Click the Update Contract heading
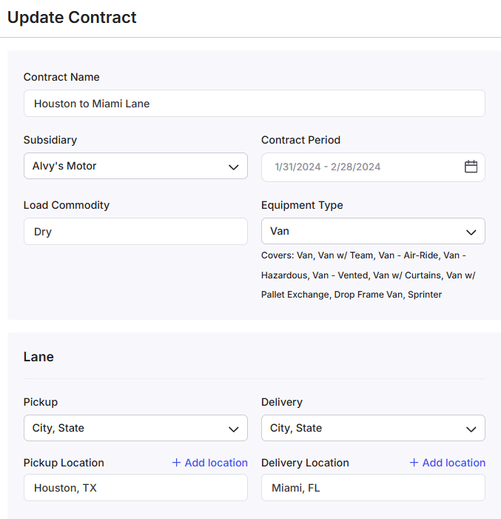 pos(72,17)
